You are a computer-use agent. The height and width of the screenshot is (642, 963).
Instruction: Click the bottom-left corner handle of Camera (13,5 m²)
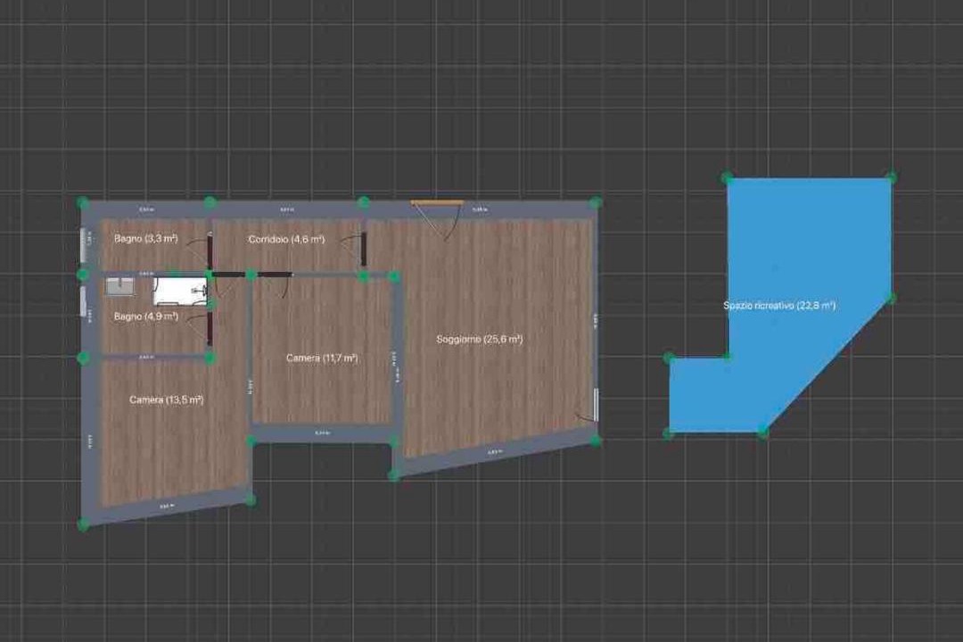point(84,525)
